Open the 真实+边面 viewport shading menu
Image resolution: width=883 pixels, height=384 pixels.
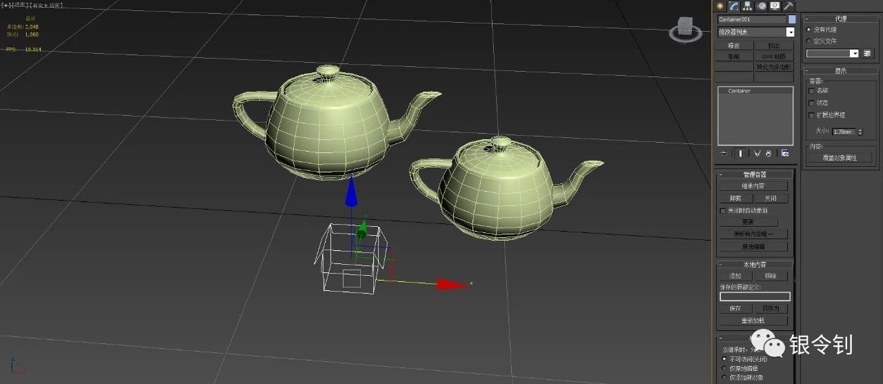point(46,5)
